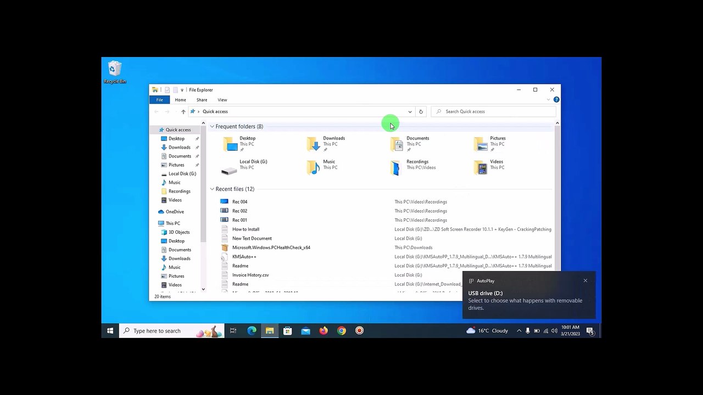Go up one level with Up arrow

(183, 111)
